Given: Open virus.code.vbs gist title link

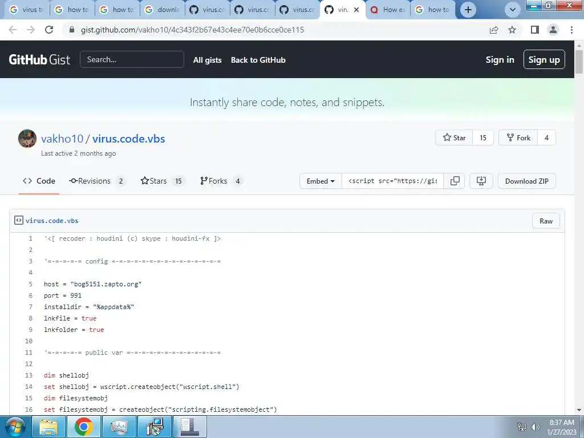Looking at the screenshot, I should click(x=128, y=139).
